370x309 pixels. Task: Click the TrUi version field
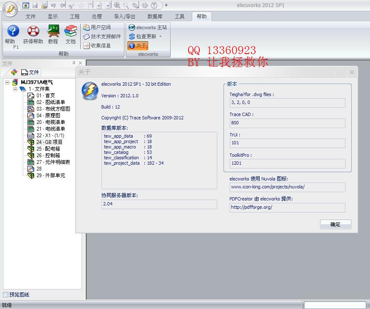(x=288, y=143)
